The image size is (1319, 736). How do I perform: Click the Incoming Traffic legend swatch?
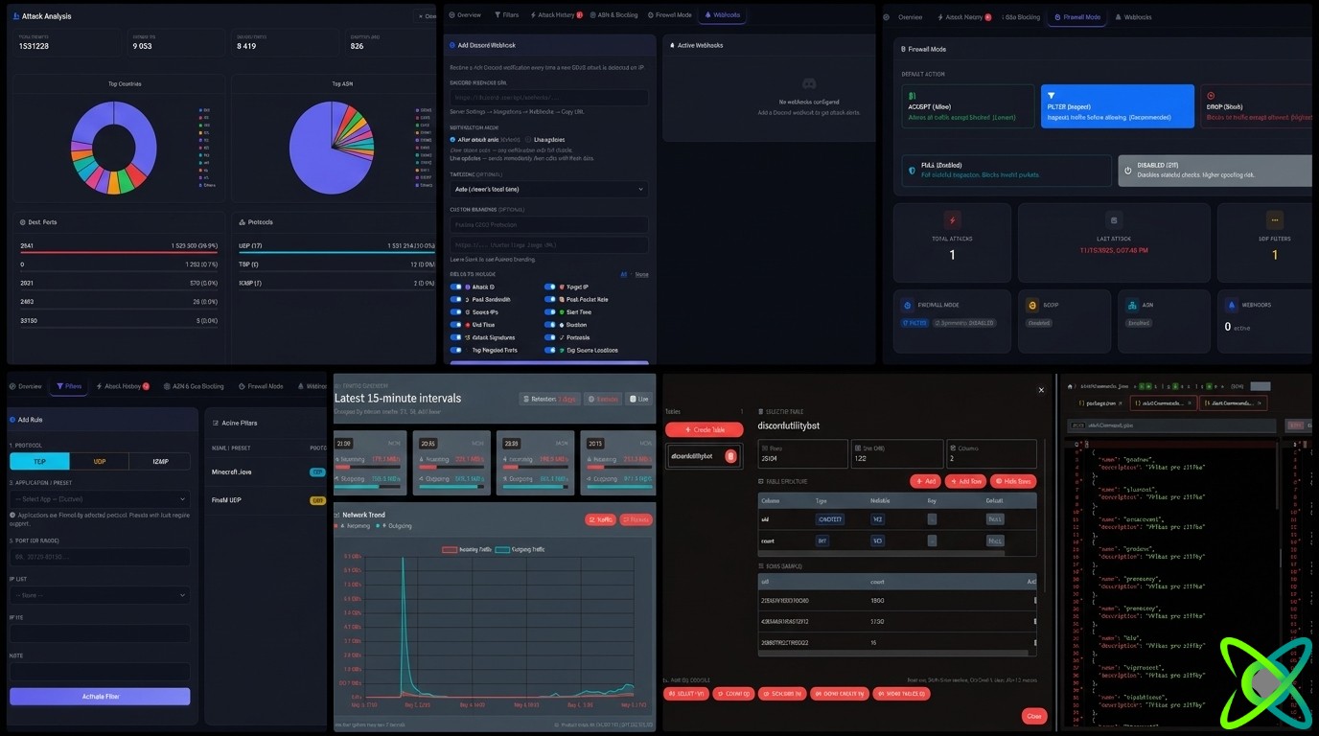451,550
